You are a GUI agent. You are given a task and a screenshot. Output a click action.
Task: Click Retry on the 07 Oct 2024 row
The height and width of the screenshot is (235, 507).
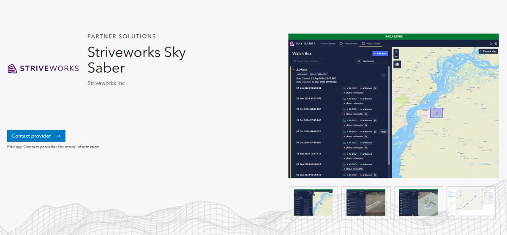click(x=384, y=131)
